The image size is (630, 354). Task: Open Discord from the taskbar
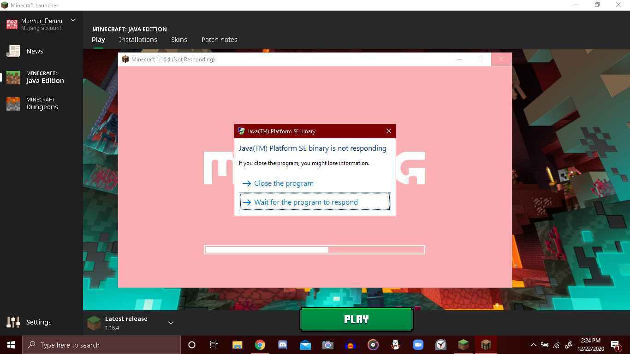pos(283,345)
